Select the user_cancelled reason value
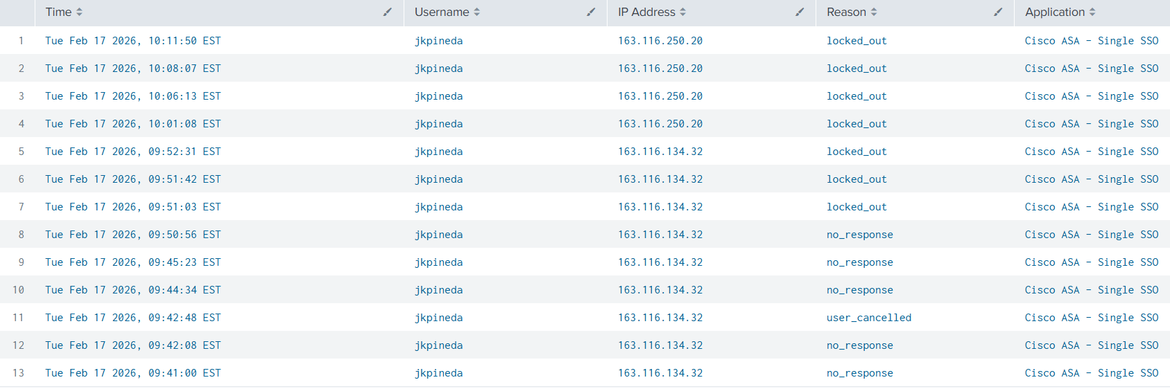 [x=868, y=318]
